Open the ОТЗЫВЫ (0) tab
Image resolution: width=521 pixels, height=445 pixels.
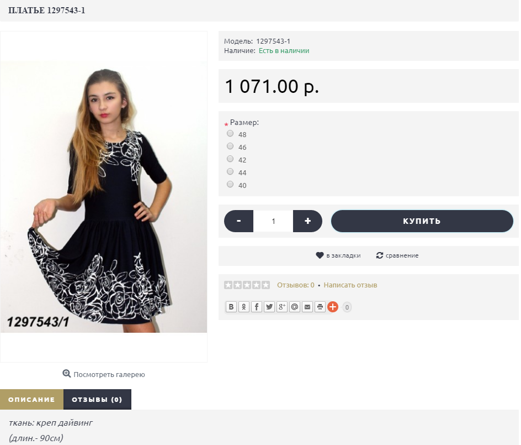click(x=97, y=400)
